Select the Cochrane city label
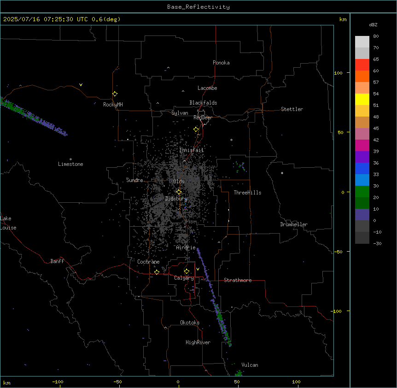The width and height of the screenshot is (397, 388). [x=148, y=262]
